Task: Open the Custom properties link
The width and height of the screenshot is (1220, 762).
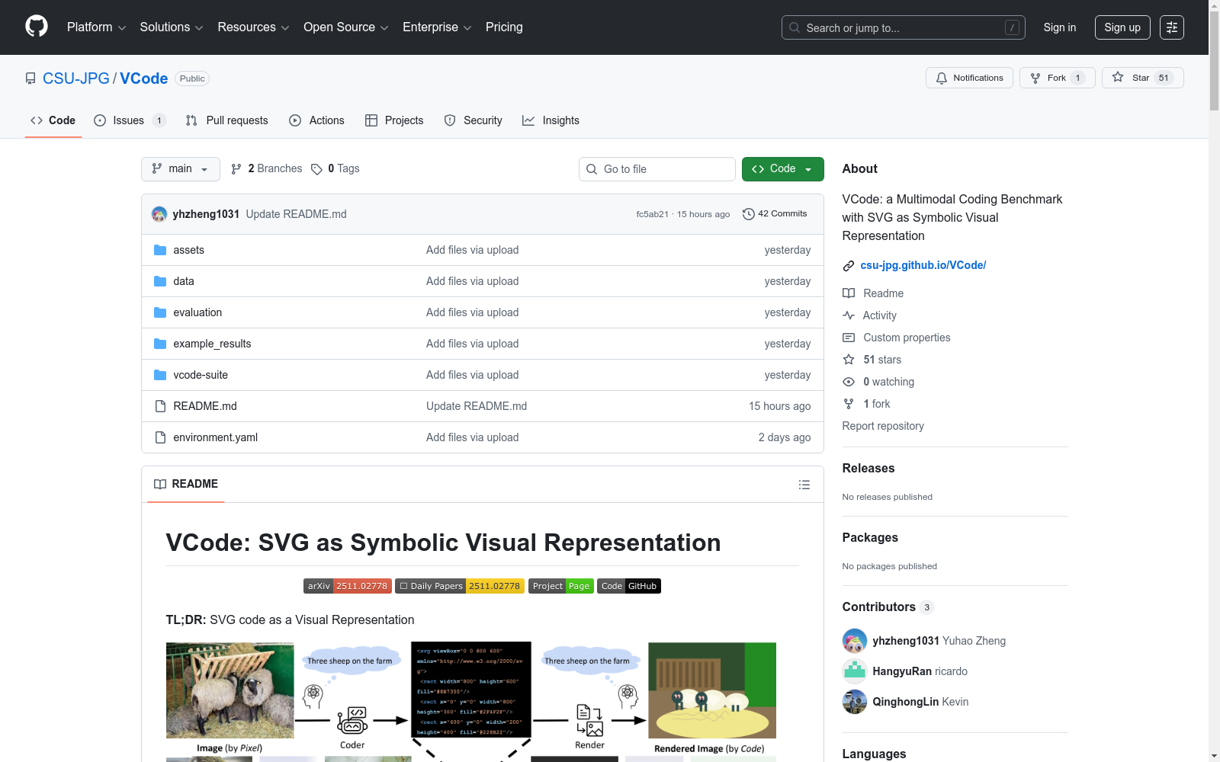Action: click(897, 338)
